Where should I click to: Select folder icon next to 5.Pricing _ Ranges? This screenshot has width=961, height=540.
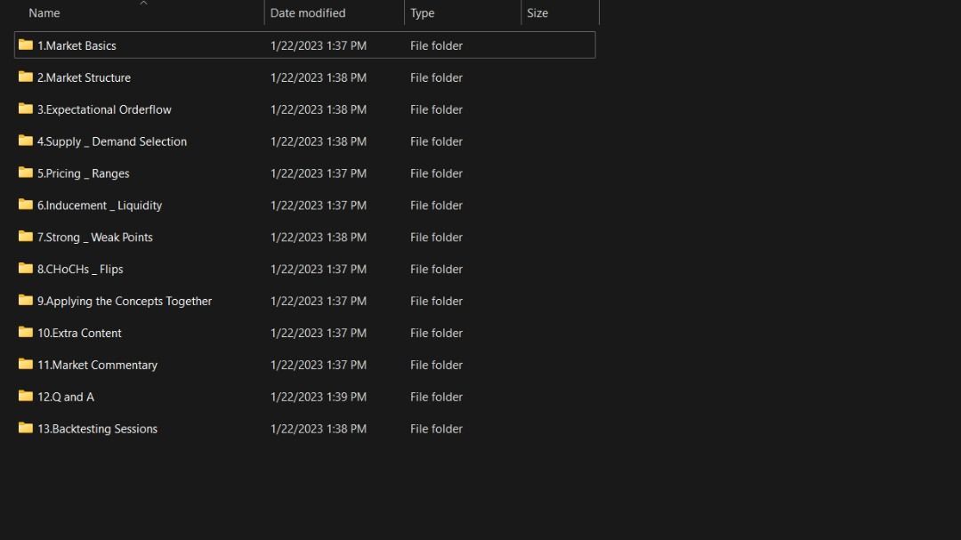tap(26, 173)
